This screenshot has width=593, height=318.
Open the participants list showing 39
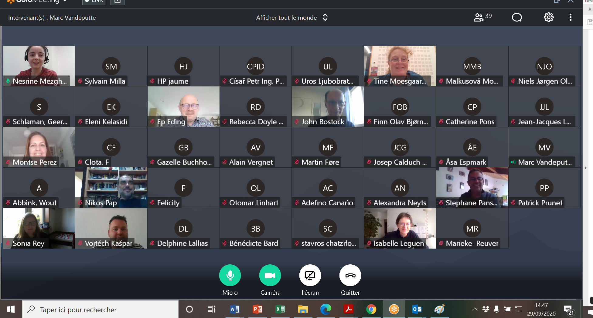click(x=482, y=17)
